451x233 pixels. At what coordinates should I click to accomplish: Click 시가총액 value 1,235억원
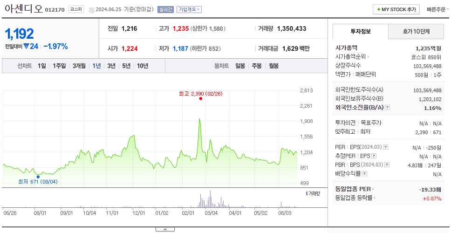click(x=429, y=48)
